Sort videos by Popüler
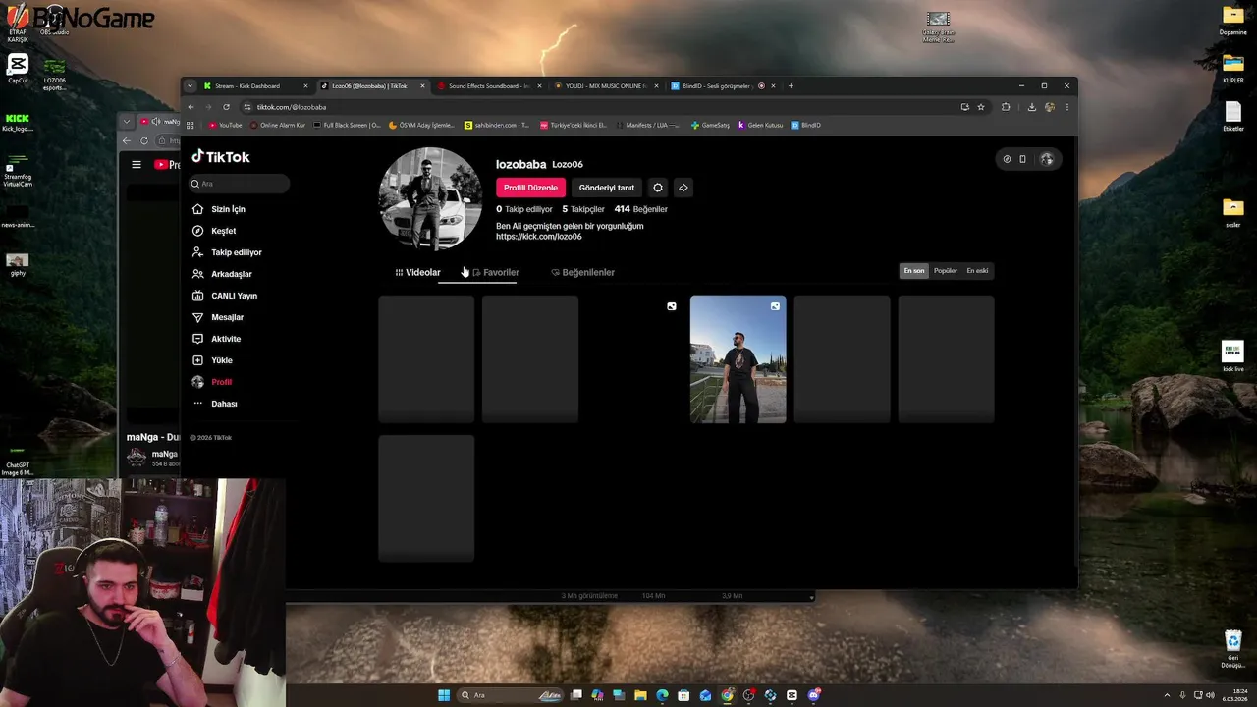This screenshot has height=707, width=1257. coord(946,271)
